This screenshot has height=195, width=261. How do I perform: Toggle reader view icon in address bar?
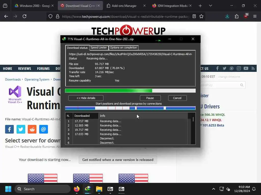194,16
